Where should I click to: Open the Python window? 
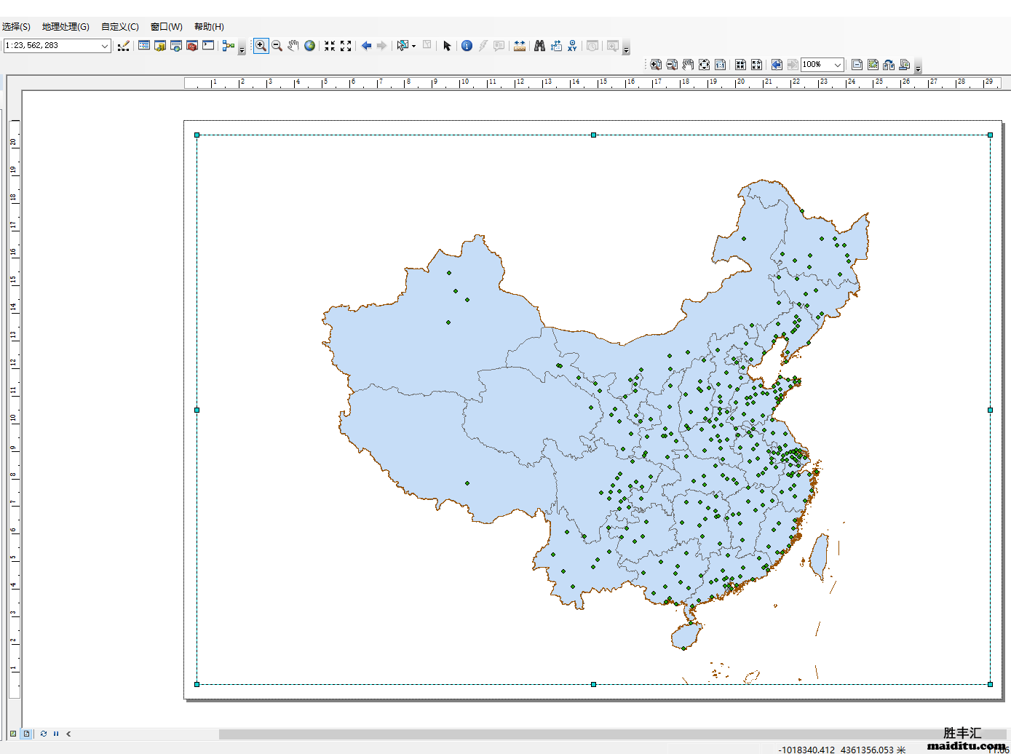tap(208, 45)
